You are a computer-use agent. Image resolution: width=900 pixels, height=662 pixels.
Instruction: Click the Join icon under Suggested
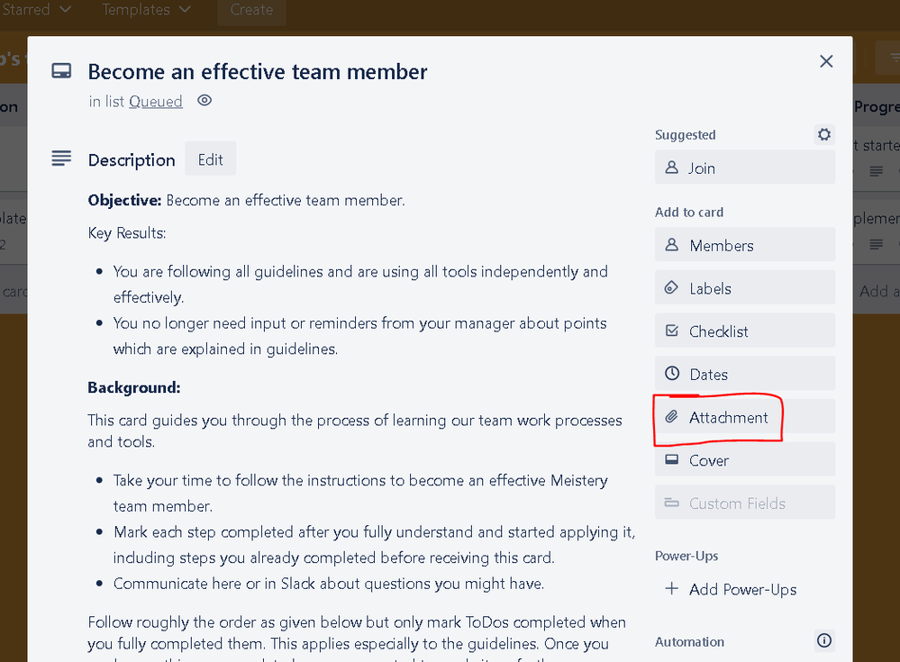671,168
